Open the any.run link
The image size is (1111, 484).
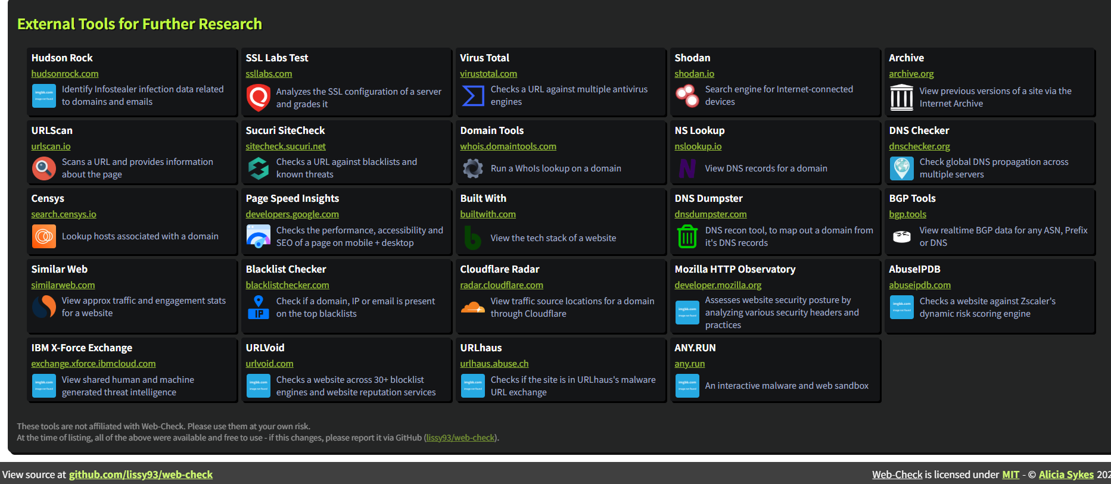point(690,364)
